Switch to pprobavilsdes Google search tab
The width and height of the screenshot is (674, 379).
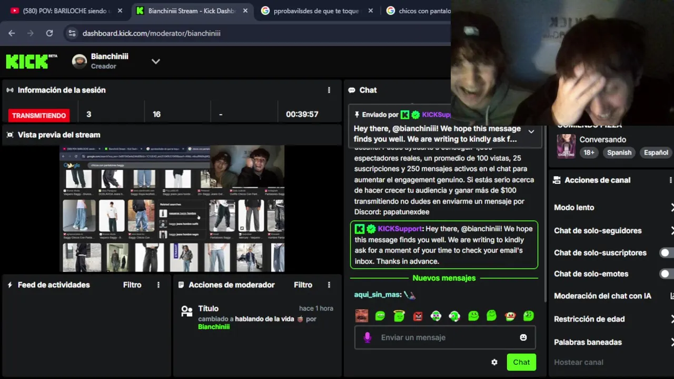tap(316, 11)
